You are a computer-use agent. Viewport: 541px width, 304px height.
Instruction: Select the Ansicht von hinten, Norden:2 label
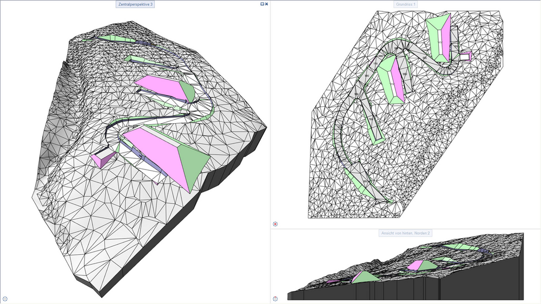(x=405, y=233)
